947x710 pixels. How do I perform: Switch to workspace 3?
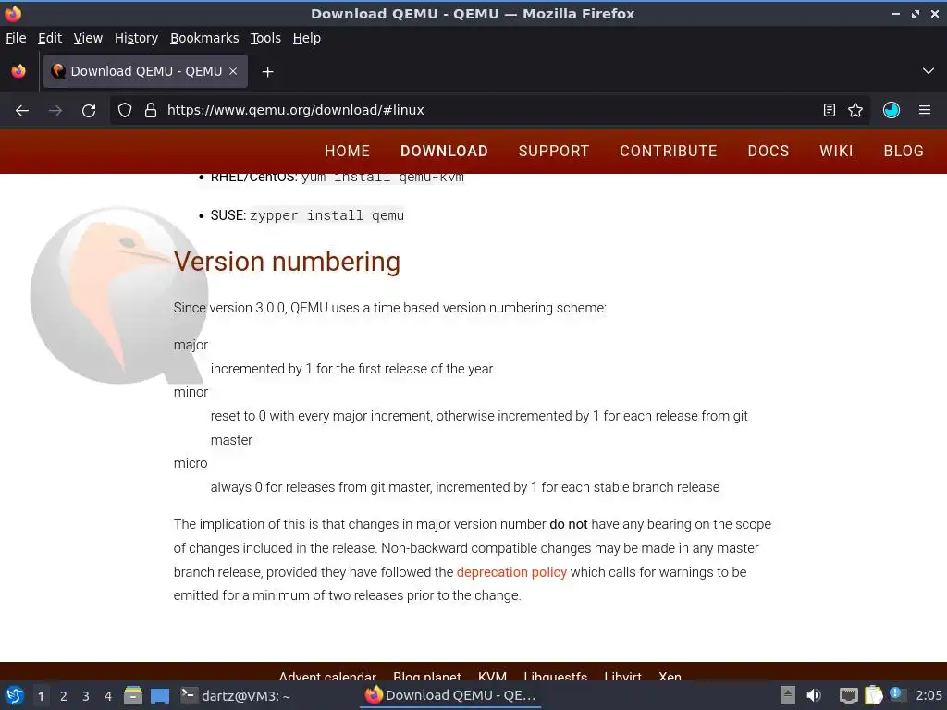coord(86,696)
